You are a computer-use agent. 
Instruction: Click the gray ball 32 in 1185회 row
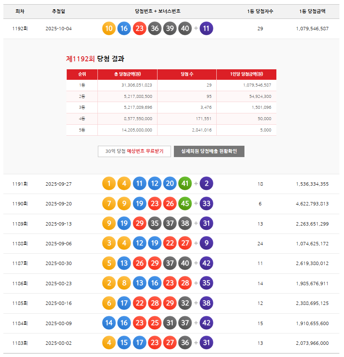(x=185, y=303)
